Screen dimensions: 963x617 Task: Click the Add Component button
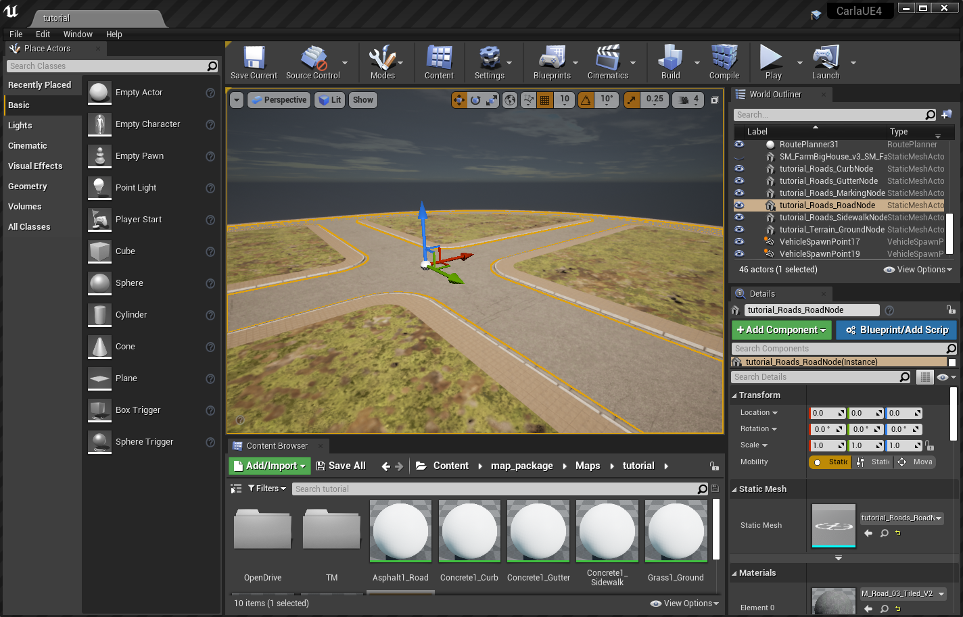(781, 330)
